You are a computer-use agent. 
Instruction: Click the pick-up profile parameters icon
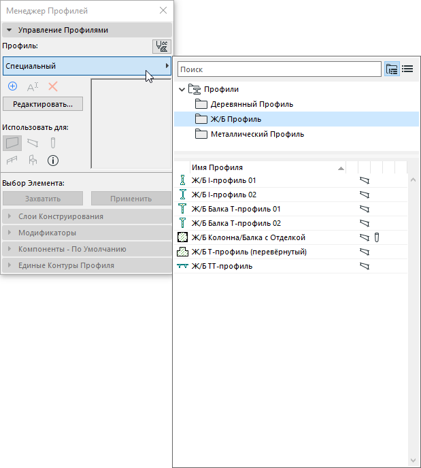click(x=162, y=46)
